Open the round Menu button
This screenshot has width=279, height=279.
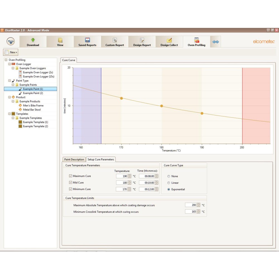pos(11,41)
